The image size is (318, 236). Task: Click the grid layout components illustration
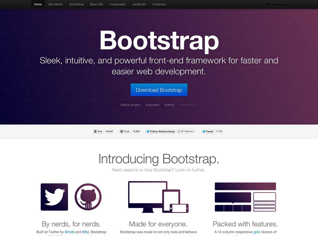tap(245, 197)
